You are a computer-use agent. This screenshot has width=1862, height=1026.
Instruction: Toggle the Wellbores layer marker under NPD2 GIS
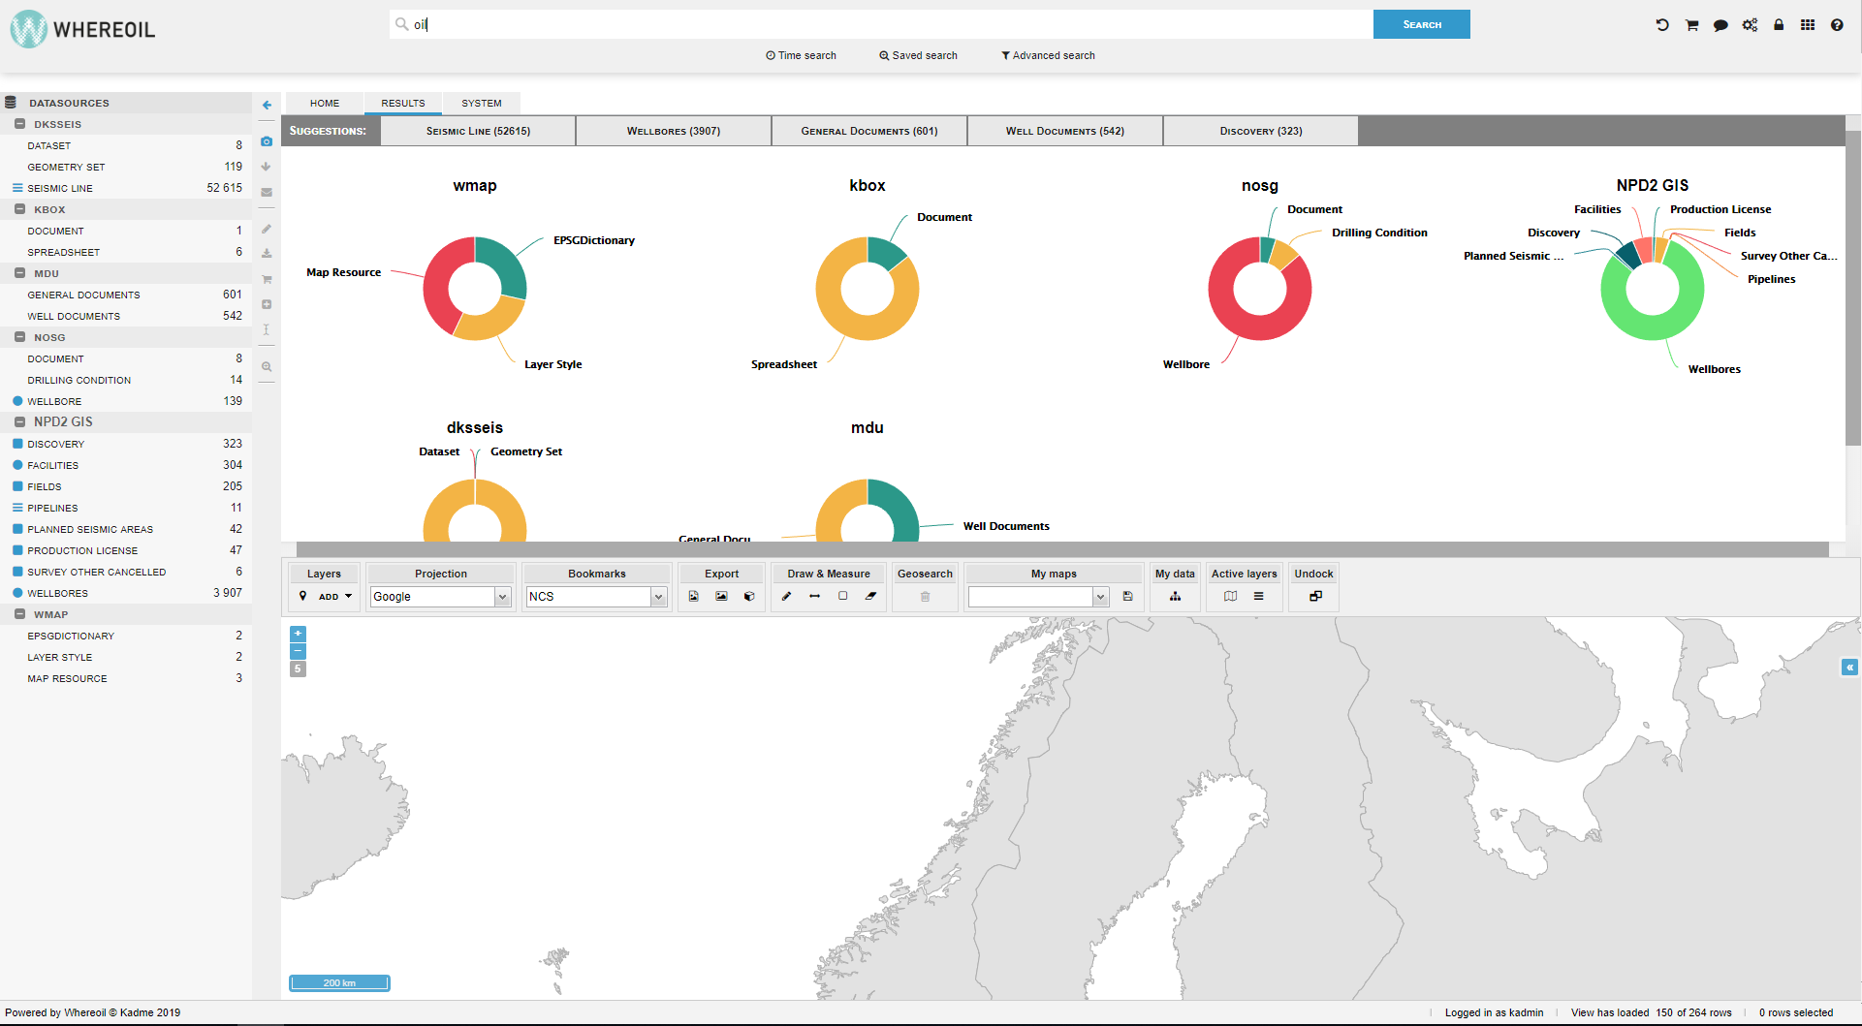[x=17, y=593]
